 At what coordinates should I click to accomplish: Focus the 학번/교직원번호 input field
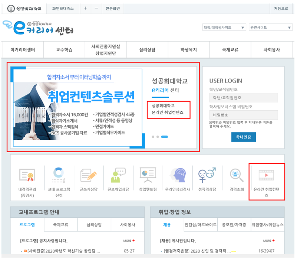tap(244, 98)
